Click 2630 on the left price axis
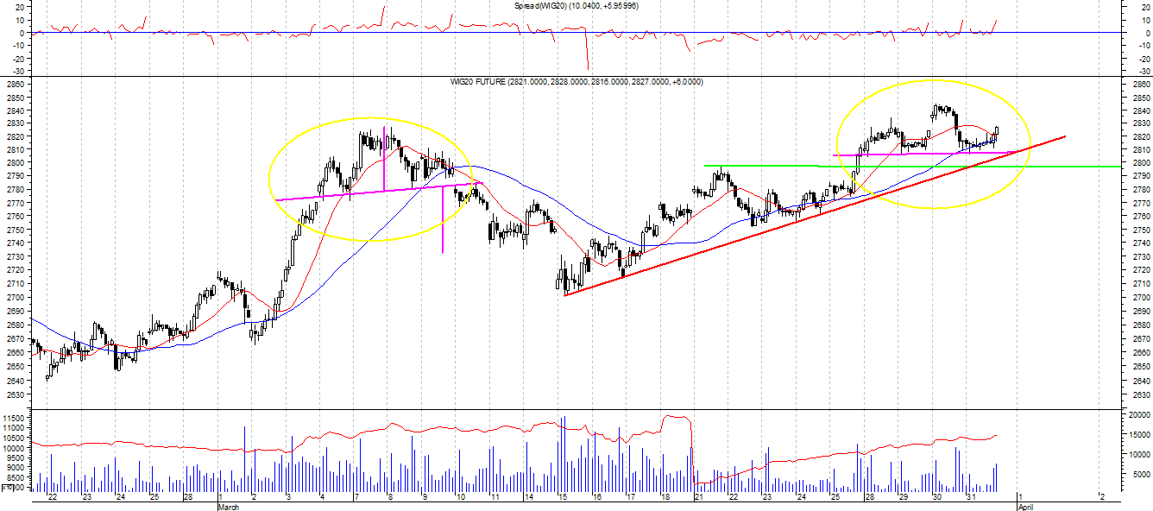Image resolution: width=1153 pixels, height=511 pixels. 16,394
